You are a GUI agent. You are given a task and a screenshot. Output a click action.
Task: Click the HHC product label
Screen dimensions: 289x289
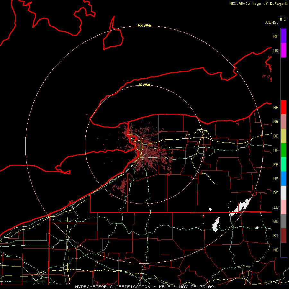(x=282, y=19)
